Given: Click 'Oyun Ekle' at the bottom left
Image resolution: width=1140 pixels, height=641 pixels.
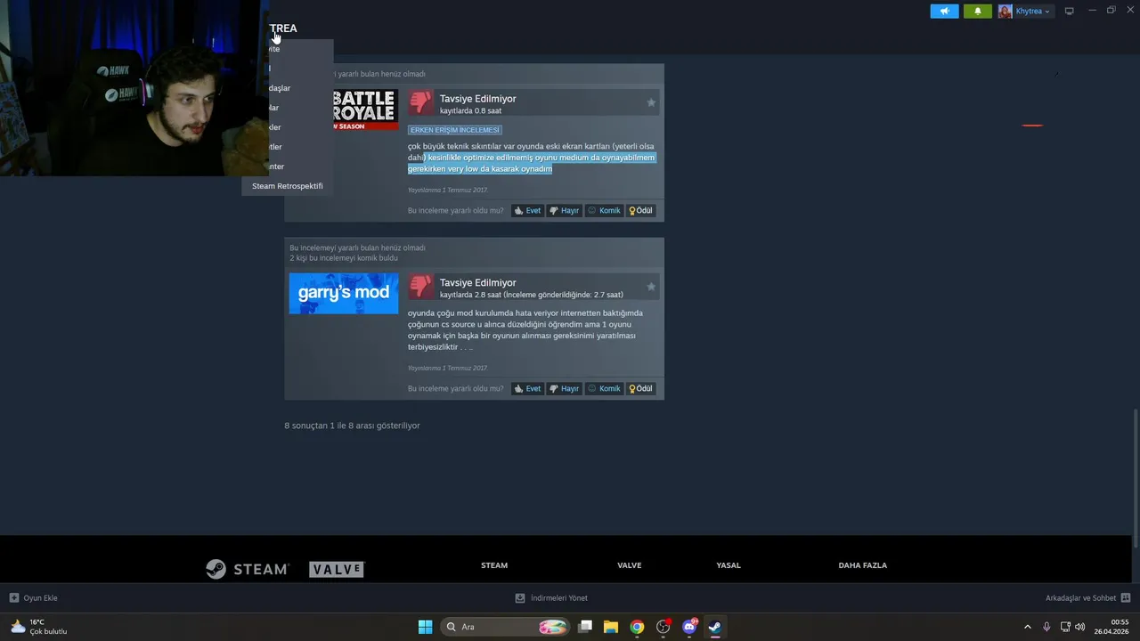Looking at the screenshot, I should point(34,598).
